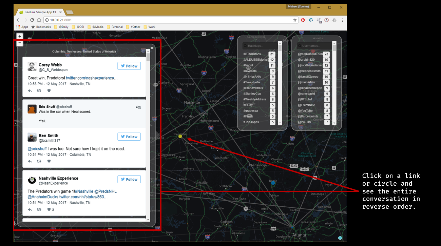Like Ben Smith's tweet
The width and height of the screenshot is (441, 246).
(49, 161)
